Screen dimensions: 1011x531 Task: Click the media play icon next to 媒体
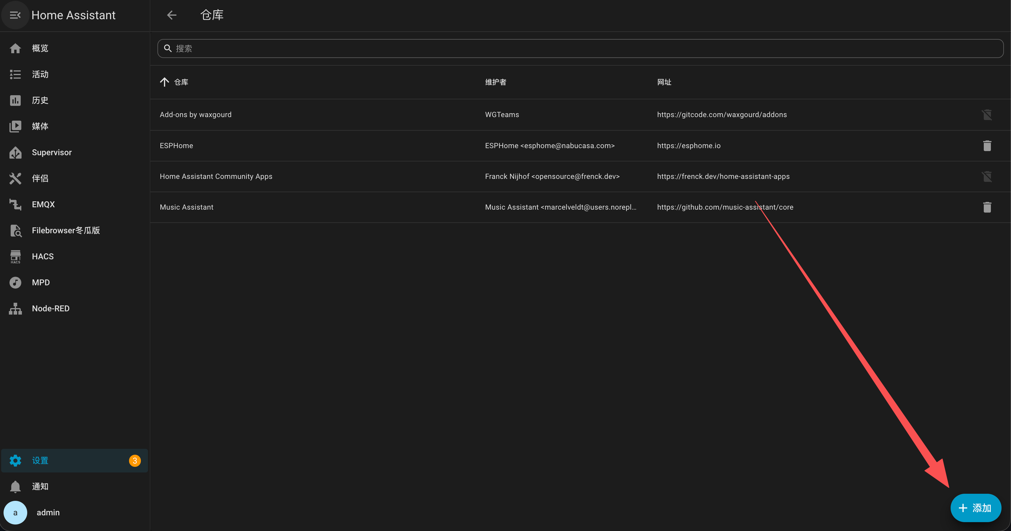pos(15,126)
